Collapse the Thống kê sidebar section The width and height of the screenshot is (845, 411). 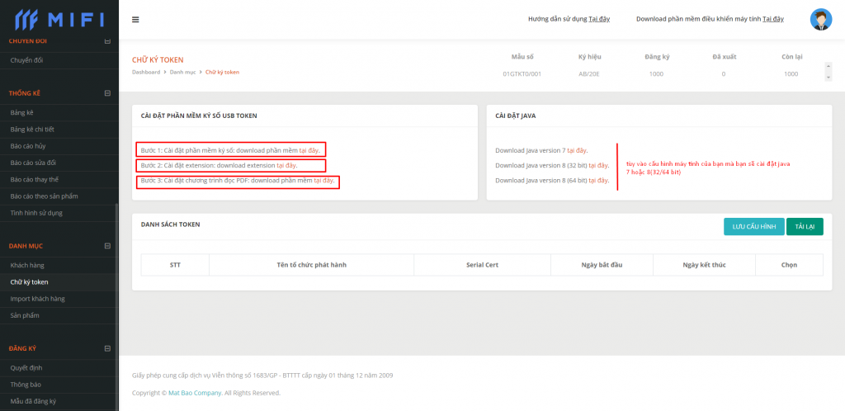pyautogui.click(x=107, y=93)
